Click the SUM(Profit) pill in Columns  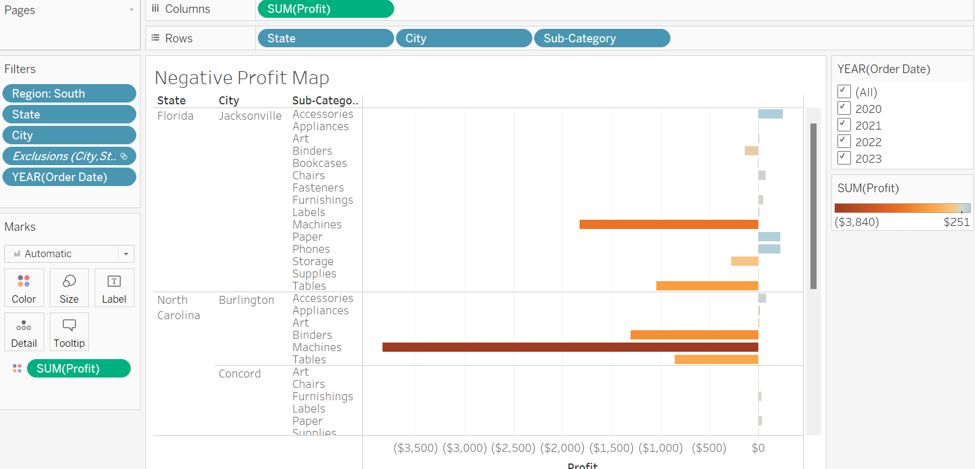pyautogui.click(x=325, y=9)
